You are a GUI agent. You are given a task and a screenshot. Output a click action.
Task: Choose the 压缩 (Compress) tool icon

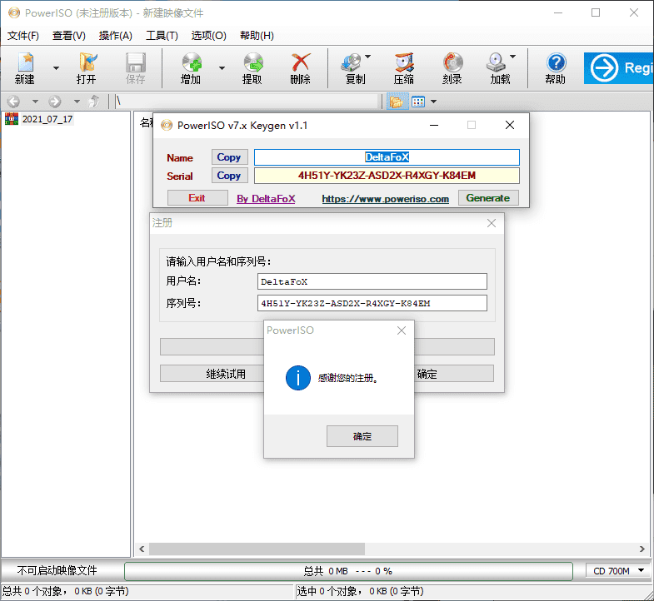(x=404, y=67)
